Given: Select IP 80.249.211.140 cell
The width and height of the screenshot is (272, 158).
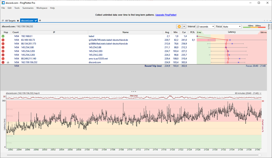Looking at the screenshot, I should [x=29, y=59].
